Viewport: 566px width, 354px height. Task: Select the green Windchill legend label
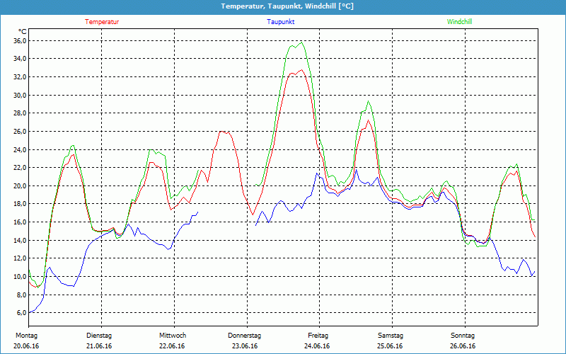point(459,22)
